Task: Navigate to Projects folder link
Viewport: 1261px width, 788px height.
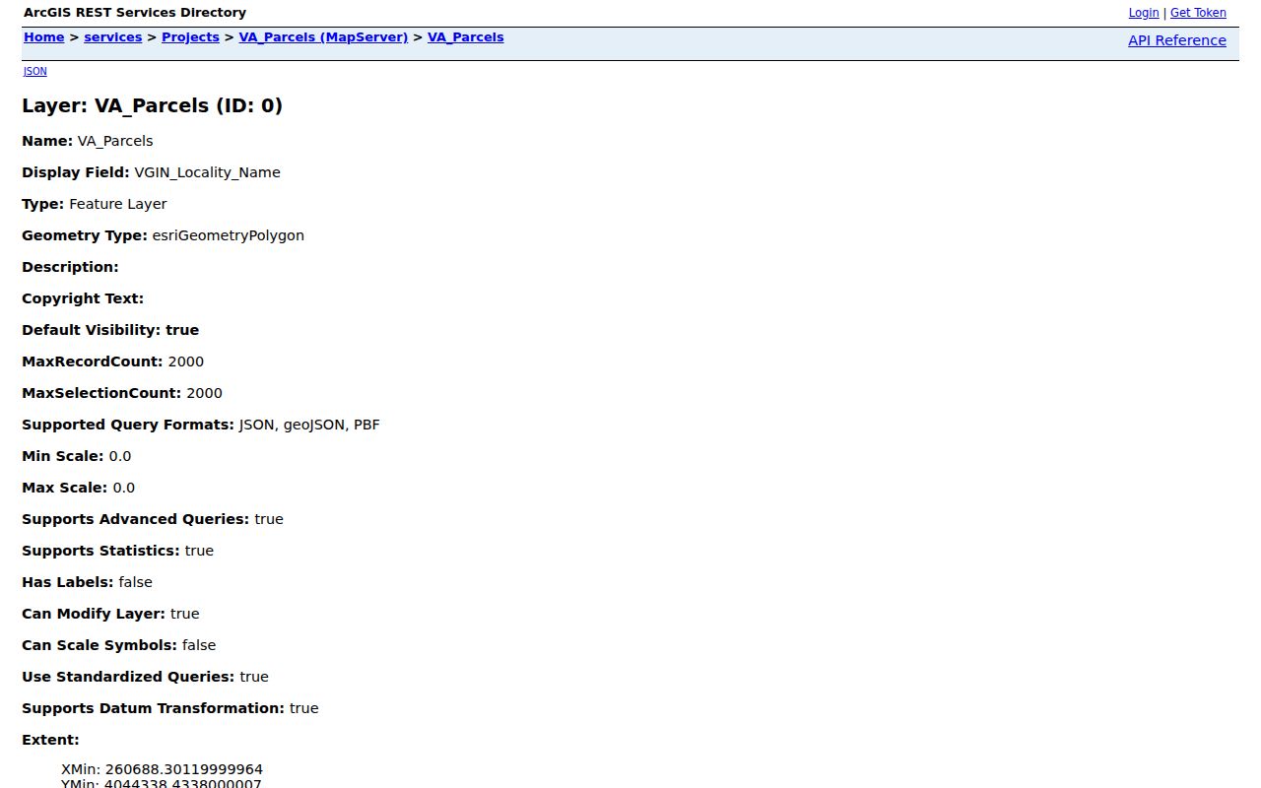Action: [x=190, y=37]
